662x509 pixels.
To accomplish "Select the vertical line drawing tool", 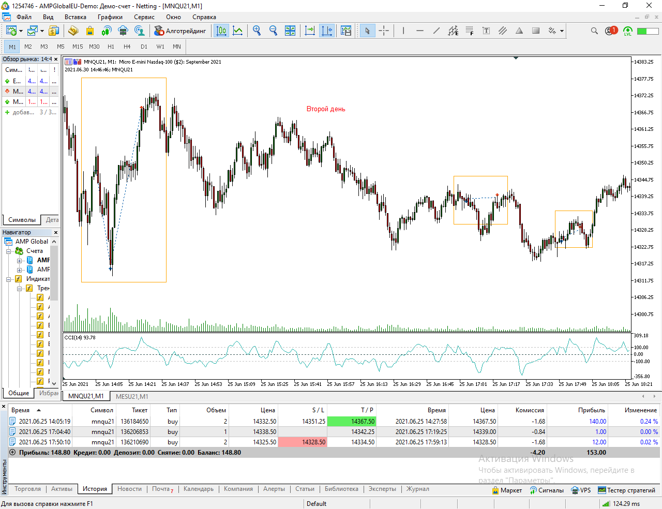I will (x=403, y=31).
